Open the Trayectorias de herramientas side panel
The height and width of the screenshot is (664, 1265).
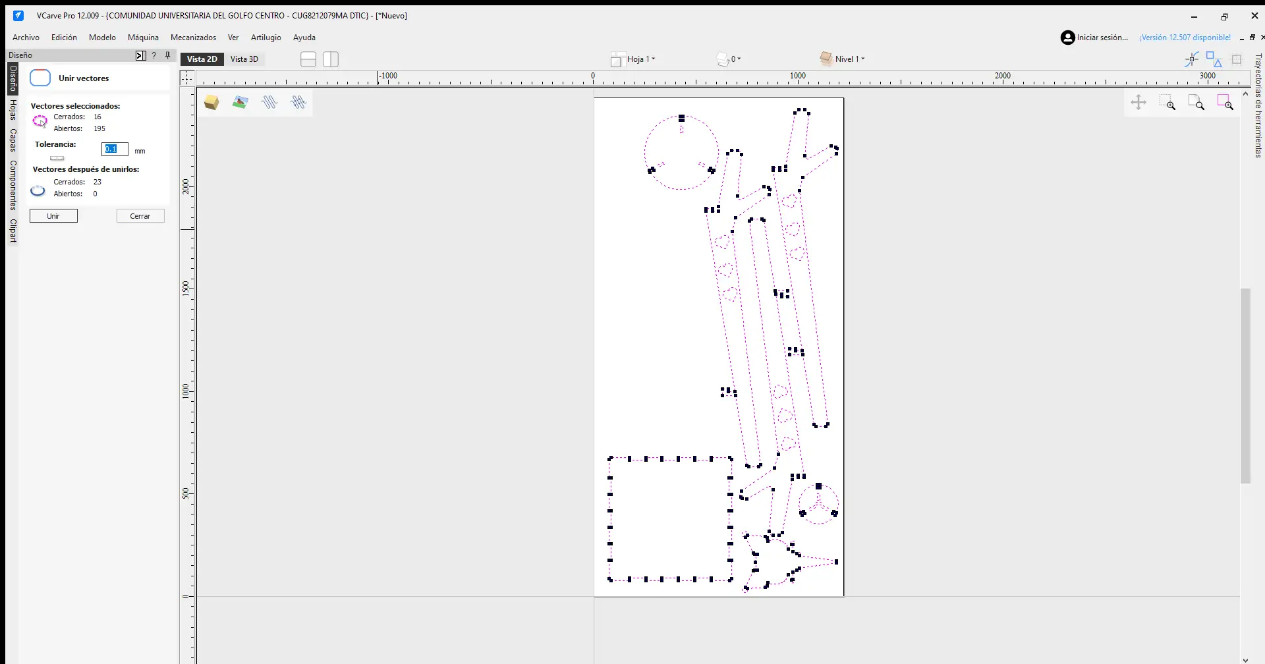tap(1258, 106)
